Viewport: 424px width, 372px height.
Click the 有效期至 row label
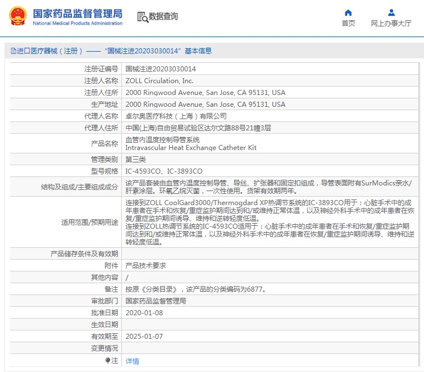tap(104, 337)
